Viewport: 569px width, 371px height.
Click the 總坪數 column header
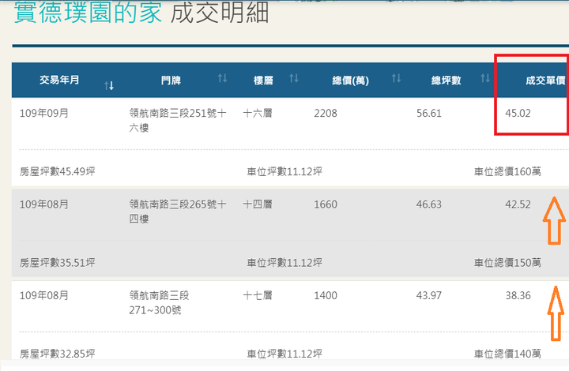pos(446,81)
